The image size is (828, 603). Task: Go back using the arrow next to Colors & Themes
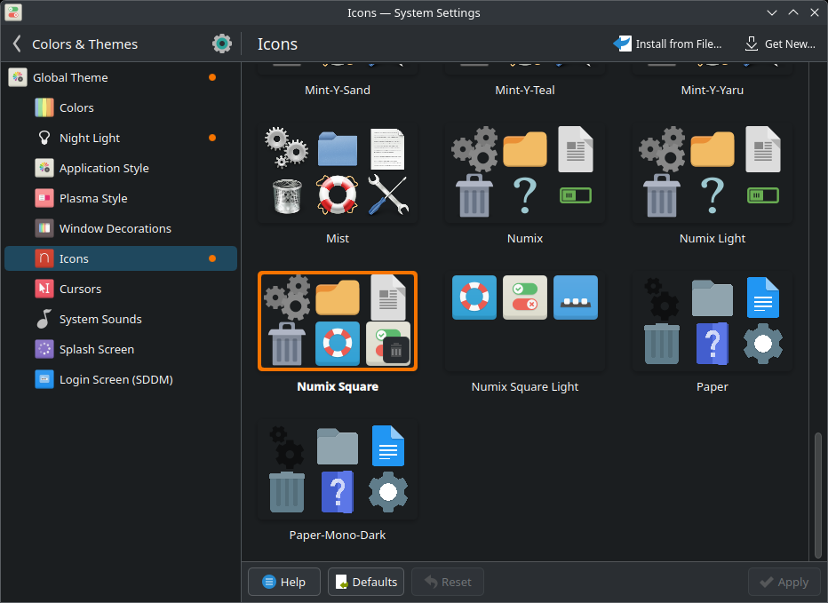[x=16, y=43]
